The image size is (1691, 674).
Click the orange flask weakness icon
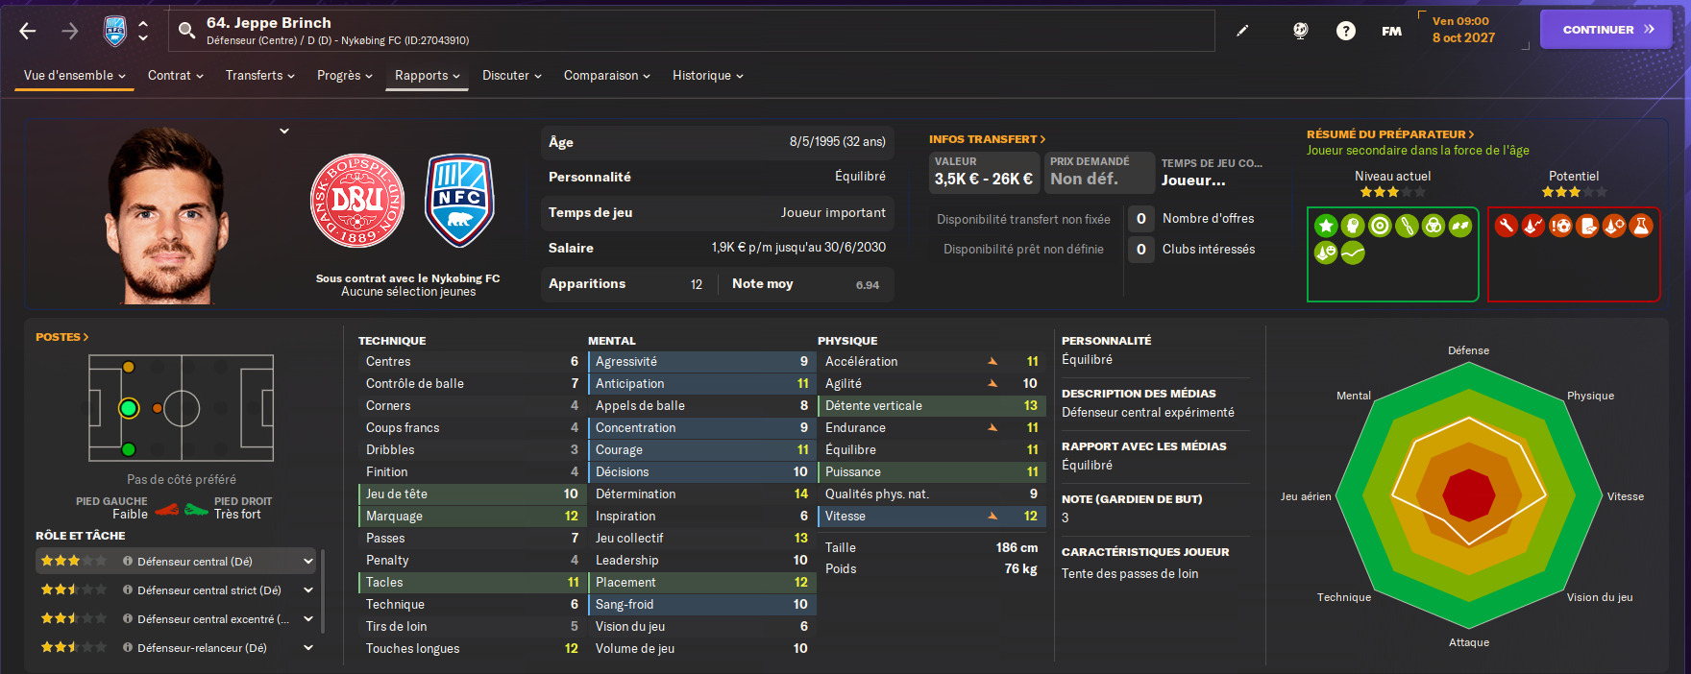point(1641,226)
